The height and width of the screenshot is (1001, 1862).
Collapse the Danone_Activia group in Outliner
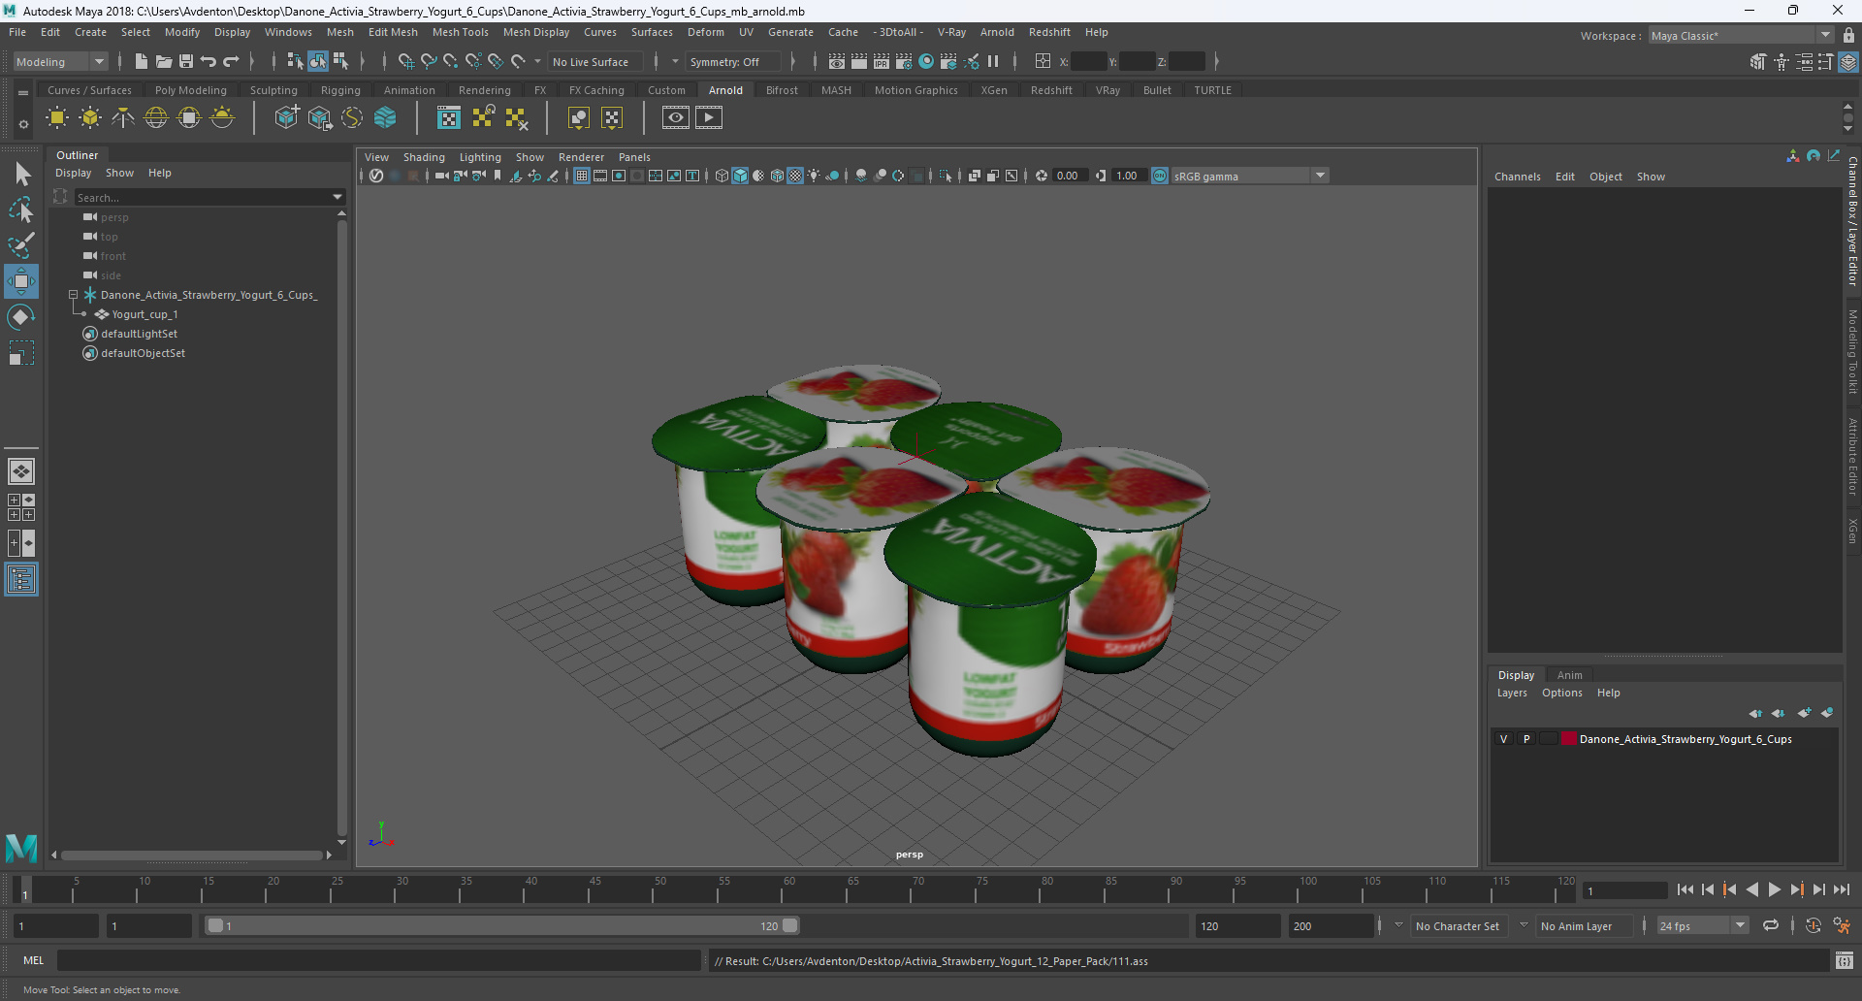click(x=73, y=294)
